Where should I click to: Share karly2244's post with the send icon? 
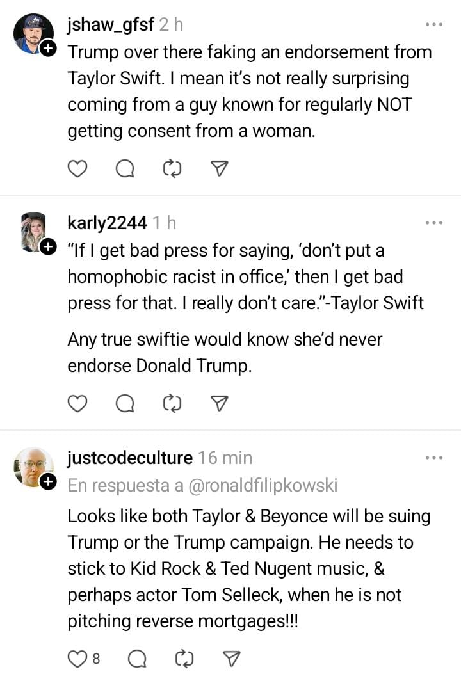point(220,403)
